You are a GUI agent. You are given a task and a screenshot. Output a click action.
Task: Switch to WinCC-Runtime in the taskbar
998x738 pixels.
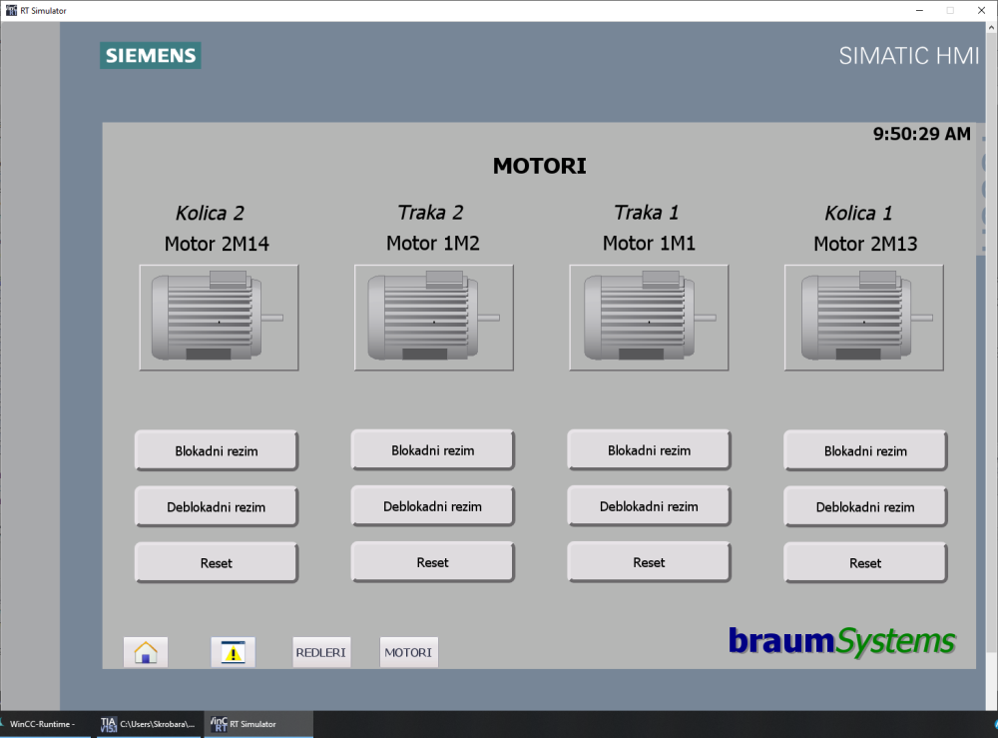coord(44,724)
